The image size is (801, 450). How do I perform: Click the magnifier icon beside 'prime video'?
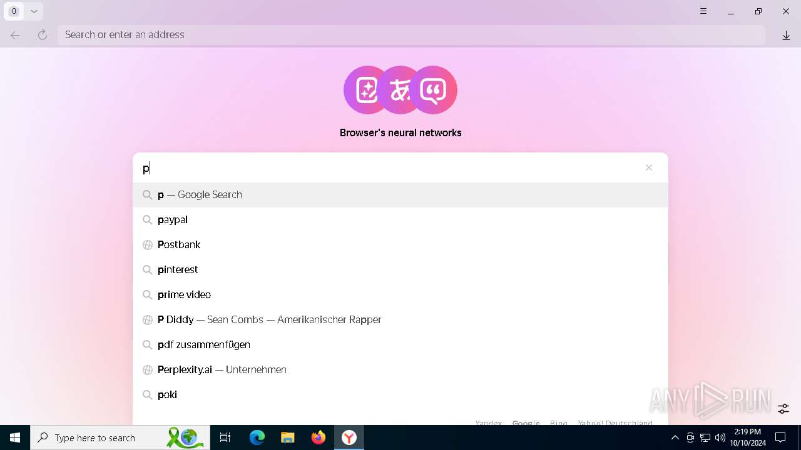tap(148, 295)
